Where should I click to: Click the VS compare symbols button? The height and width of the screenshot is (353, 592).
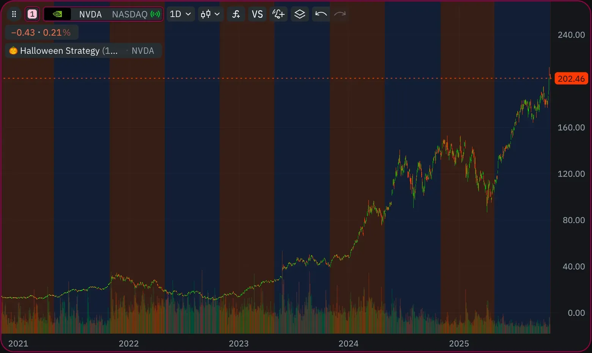click(257, 14)
